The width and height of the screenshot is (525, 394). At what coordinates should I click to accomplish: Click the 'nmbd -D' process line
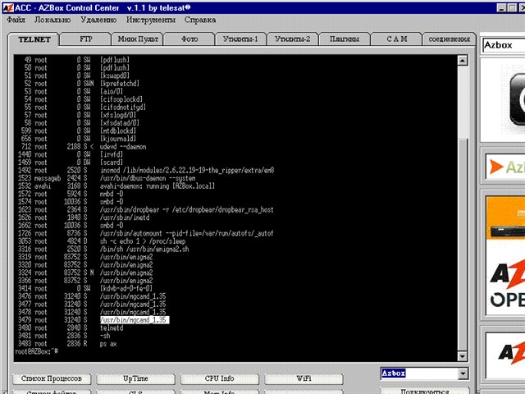click(x=112, y=194)
